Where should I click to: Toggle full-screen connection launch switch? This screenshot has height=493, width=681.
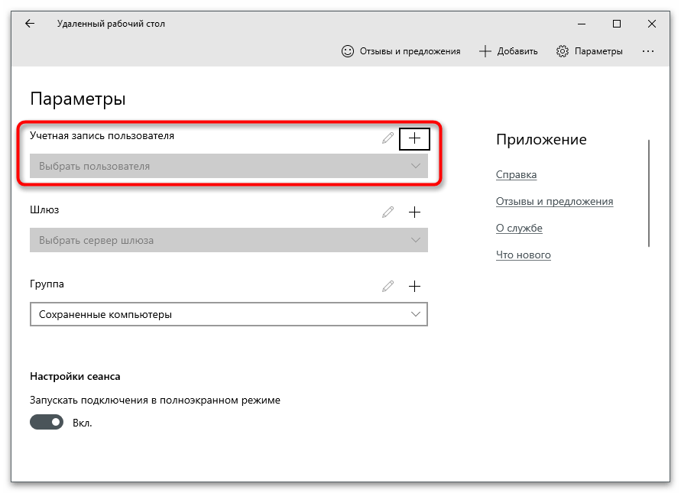click(47, 422)
